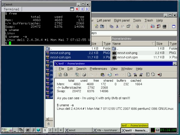Open Edit menu in text1 window

click(70, 69)
